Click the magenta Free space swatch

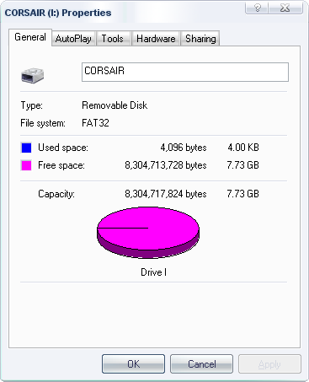(26, 165)
